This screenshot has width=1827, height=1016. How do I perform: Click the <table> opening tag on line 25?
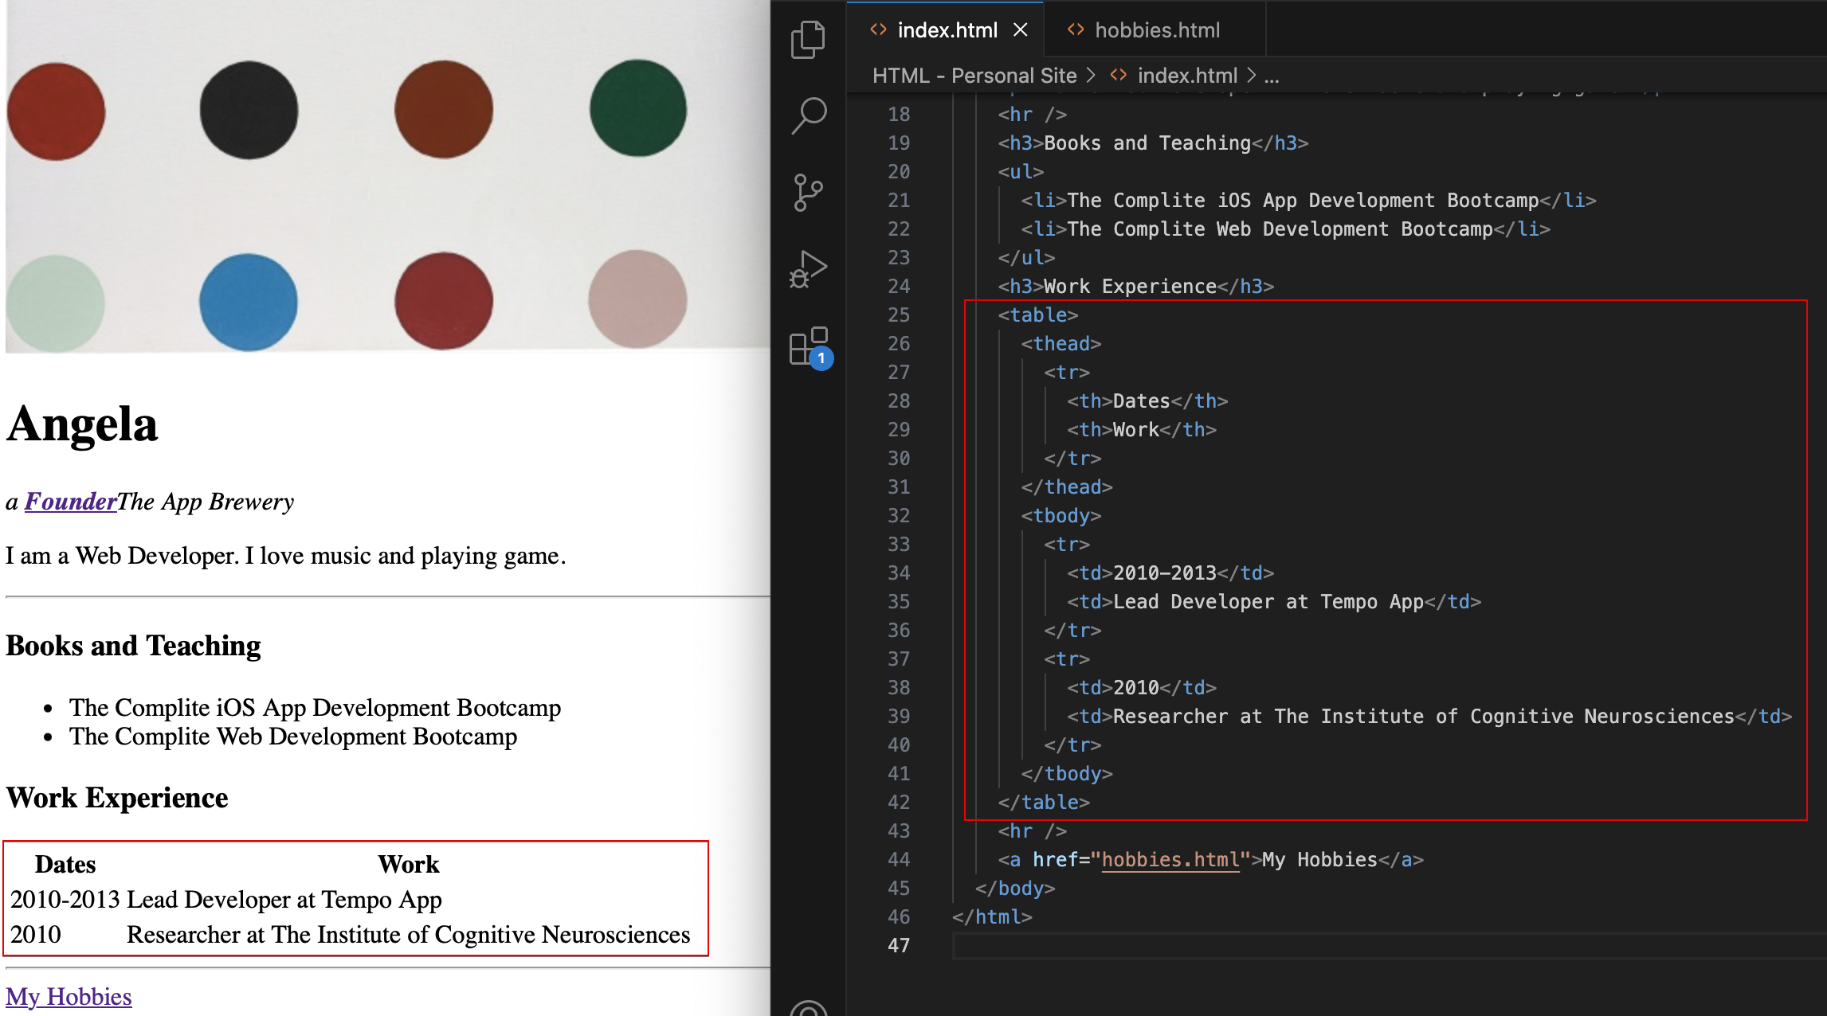pyautogui.click(x=1038, y=315)
